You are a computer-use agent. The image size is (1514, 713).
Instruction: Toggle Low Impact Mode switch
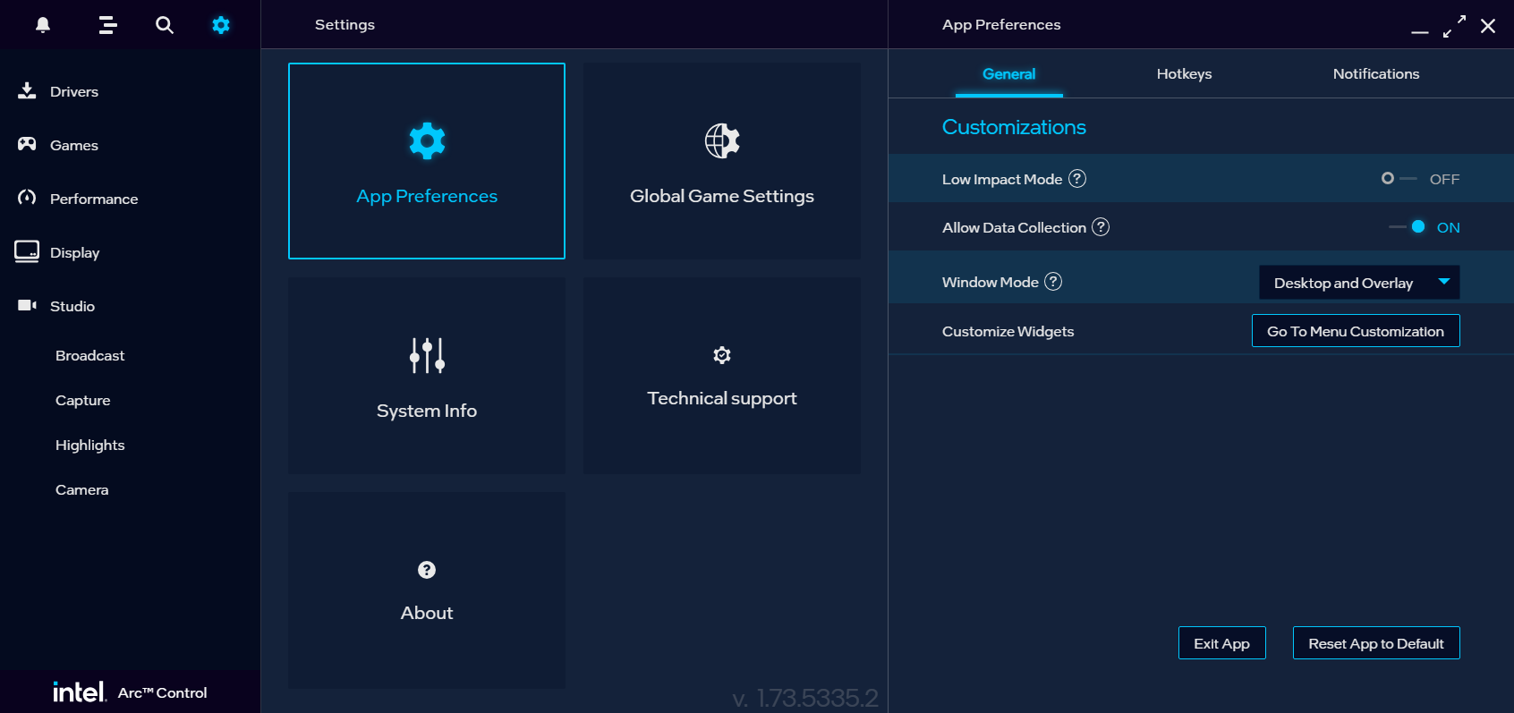click(1399, 179)
